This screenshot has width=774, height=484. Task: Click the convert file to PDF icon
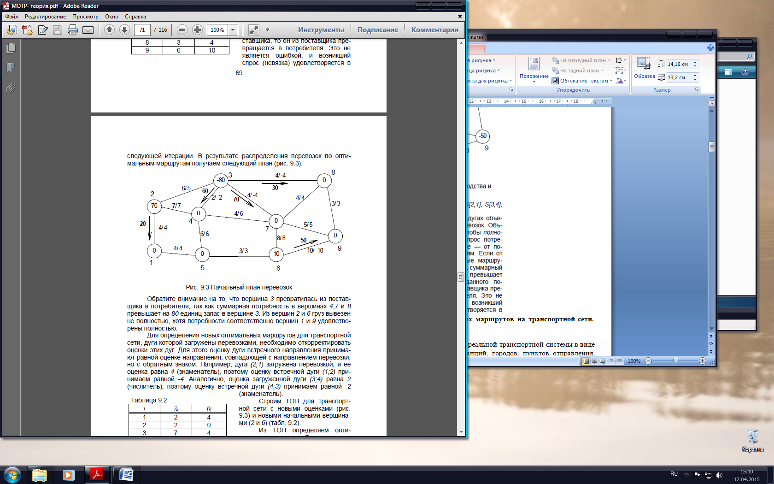pos(27,30)
